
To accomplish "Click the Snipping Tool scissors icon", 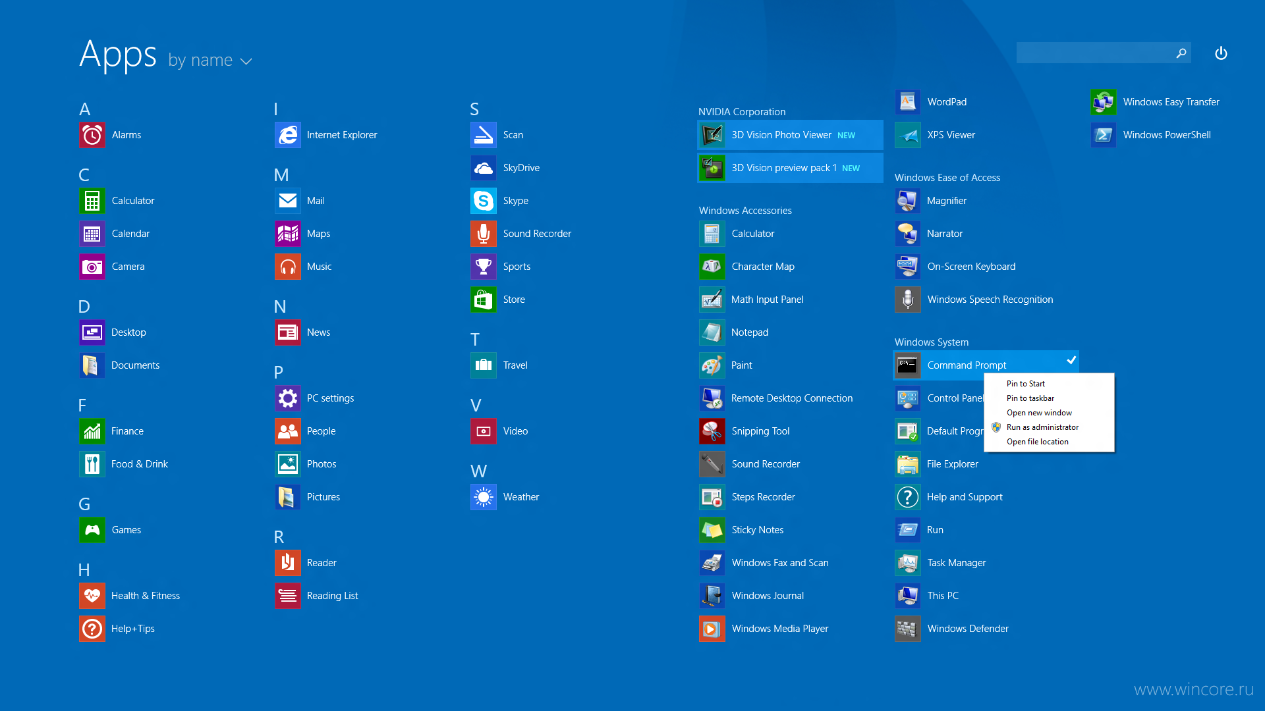I will tap(712, 431).
